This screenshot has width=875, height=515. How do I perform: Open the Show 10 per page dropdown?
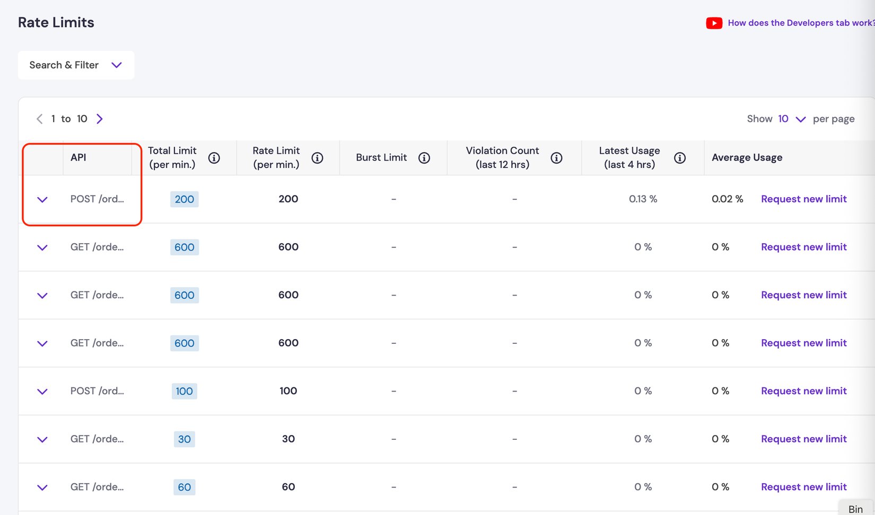tap(792, 119)
